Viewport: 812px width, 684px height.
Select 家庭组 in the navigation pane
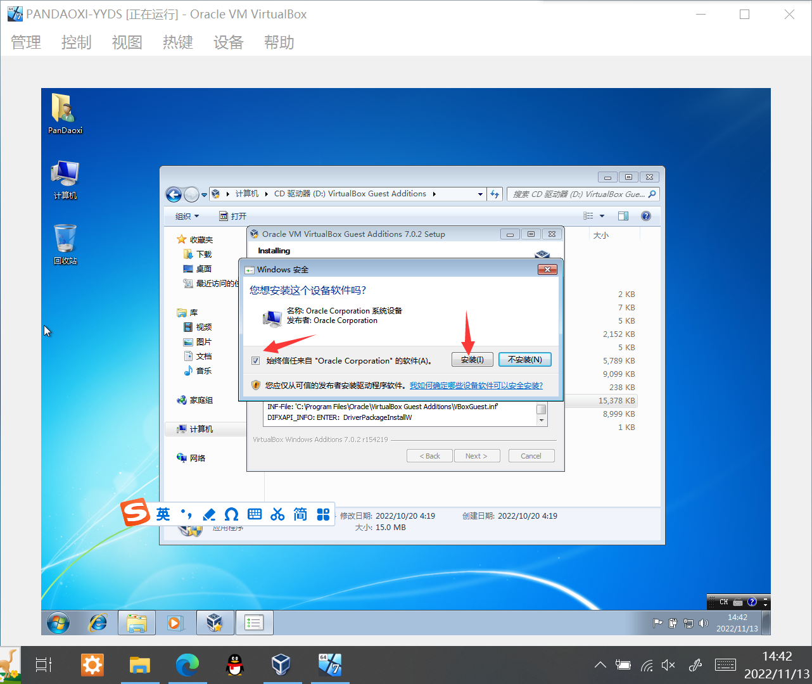pos(195,400)
